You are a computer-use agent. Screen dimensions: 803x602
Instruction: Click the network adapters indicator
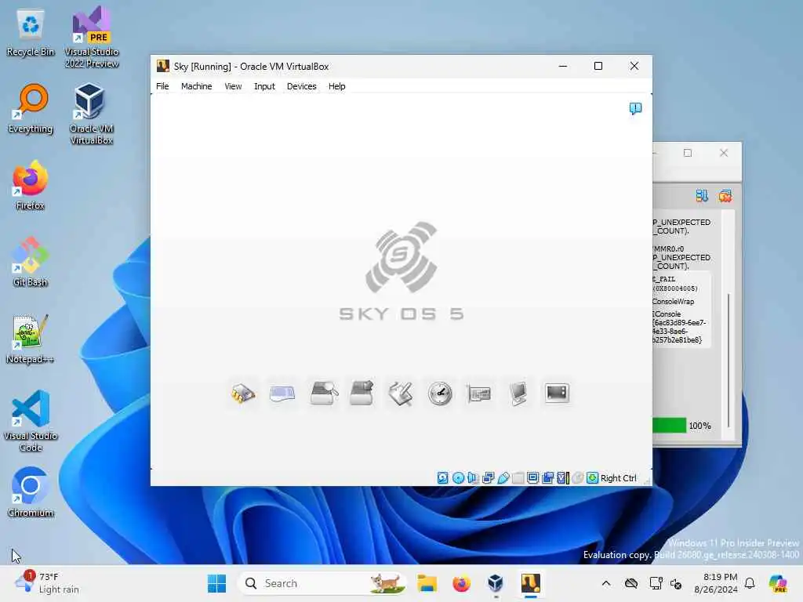488,477
